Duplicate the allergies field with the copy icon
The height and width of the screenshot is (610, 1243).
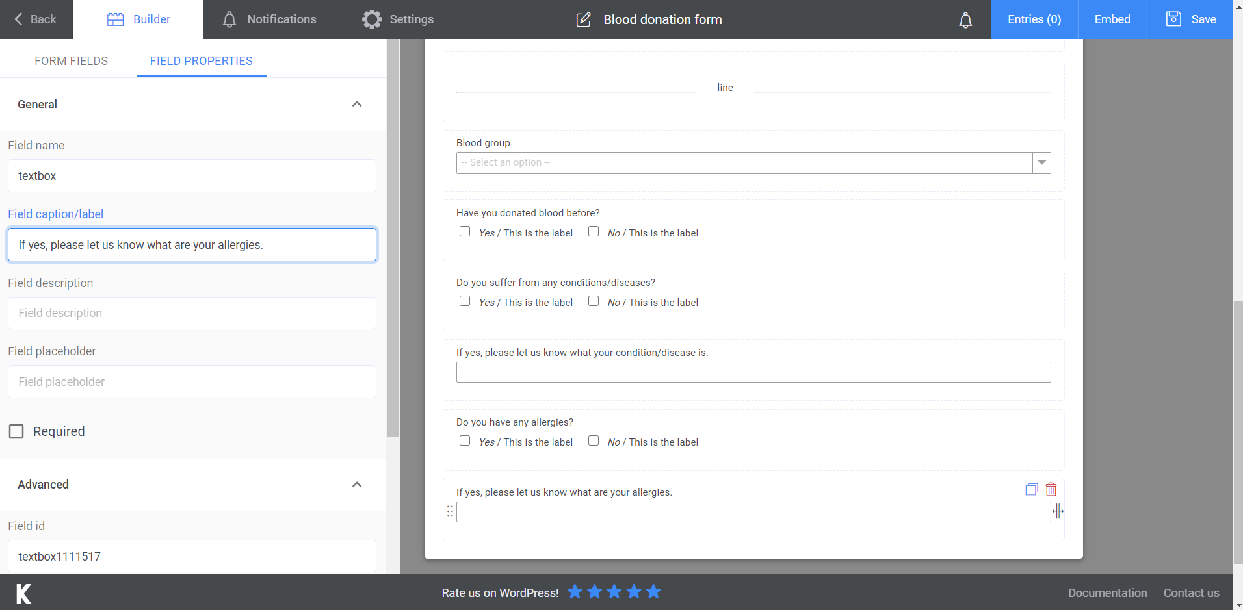1031,489
